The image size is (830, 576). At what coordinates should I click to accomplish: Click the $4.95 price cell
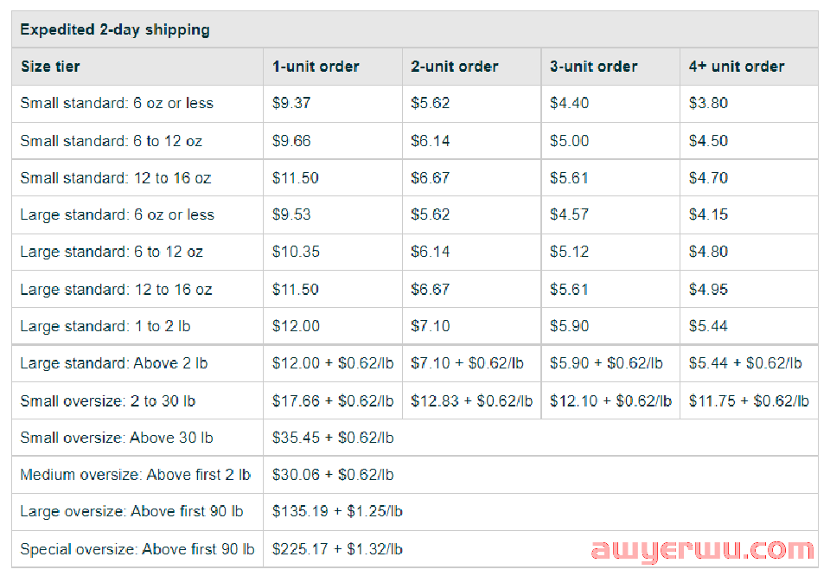pos(708,289)
